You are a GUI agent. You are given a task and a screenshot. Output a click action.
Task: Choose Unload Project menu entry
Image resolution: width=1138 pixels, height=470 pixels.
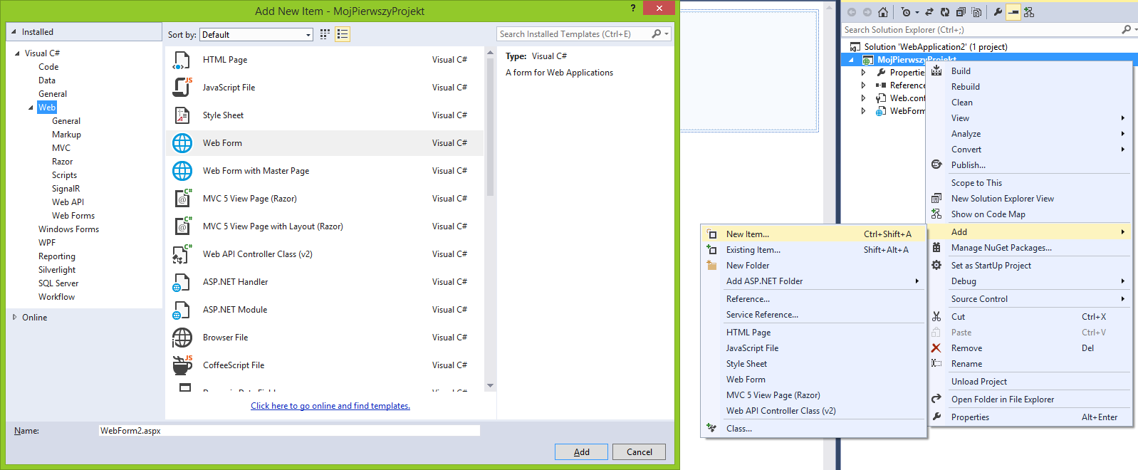click(x=1029, y=382)
